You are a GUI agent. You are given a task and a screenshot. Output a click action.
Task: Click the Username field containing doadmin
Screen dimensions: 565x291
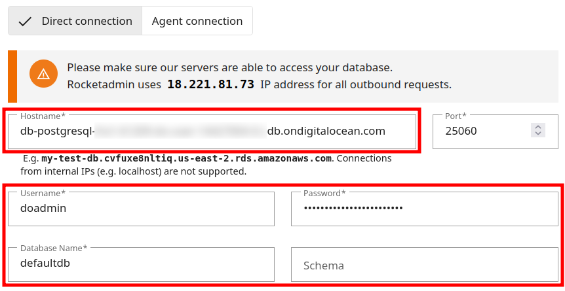click(142, 209)
